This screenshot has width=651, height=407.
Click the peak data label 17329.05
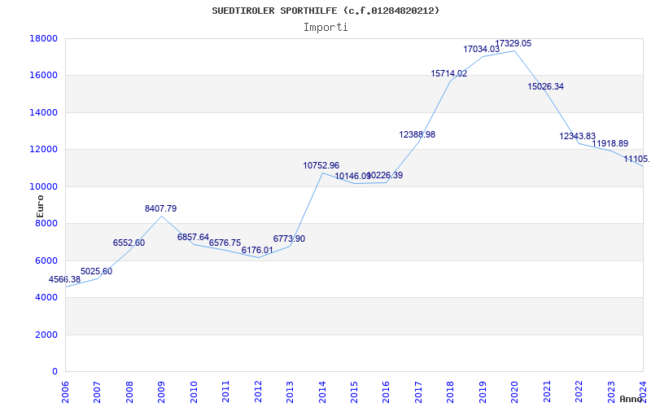(513, 44)
